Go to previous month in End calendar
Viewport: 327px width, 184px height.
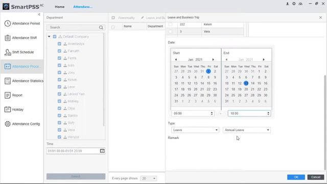point(226,59)
